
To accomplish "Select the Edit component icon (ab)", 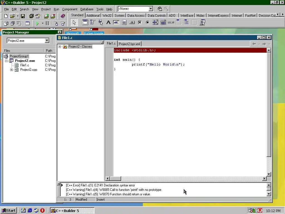I will click(116, 22).
